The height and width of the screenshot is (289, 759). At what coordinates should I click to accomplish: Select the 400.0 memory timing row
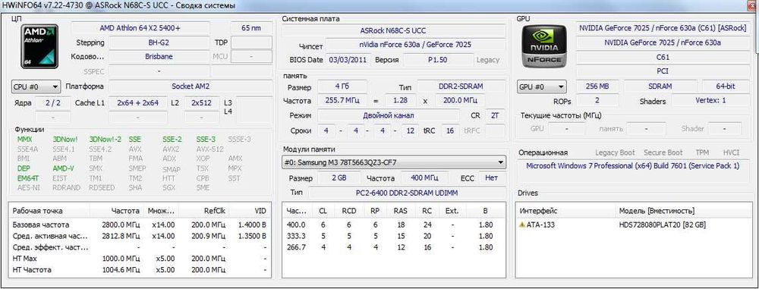point(393,225)
